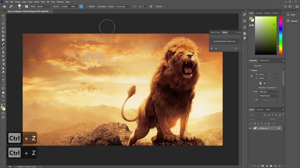Open the Learn panel button
Image resolution: width=300 pixels, height=168 pixels.
(x=291, y=14)
